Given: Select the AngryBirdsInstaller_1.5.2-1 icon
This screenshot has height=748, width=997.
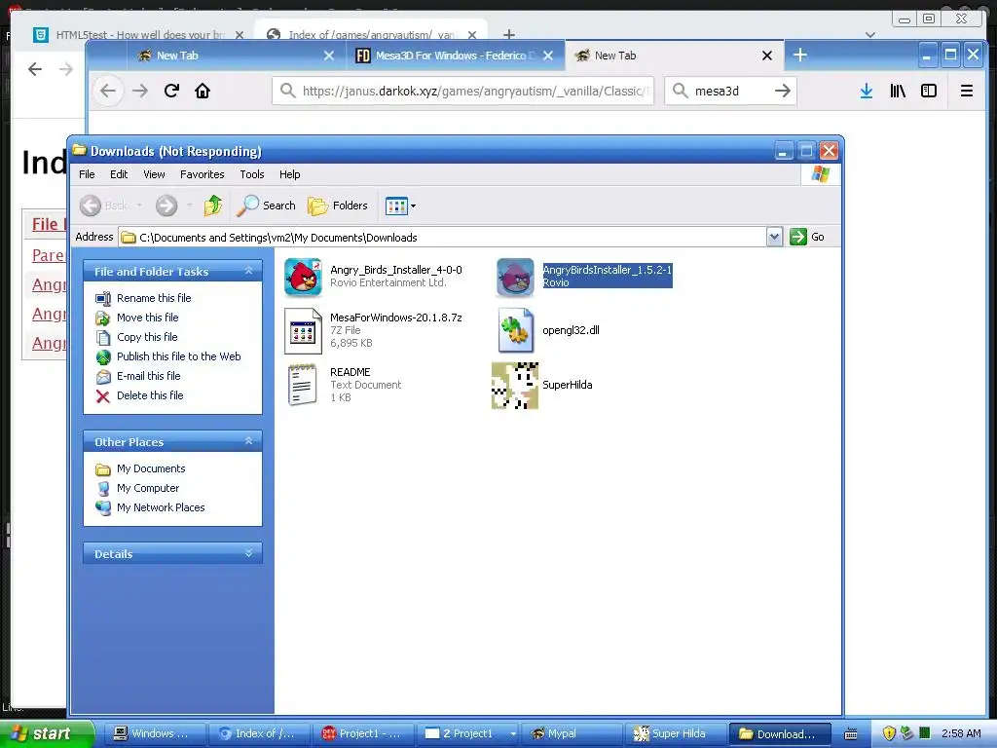Looking at the screenshot, I should 515,277.
